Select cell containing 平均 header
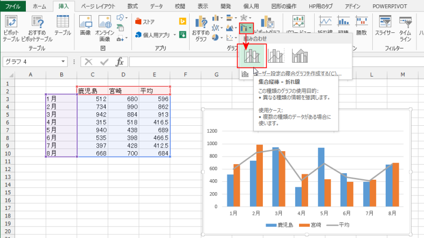Image resolution: width=424 pixels, height=238 pixels. click(x=155, y=91)
